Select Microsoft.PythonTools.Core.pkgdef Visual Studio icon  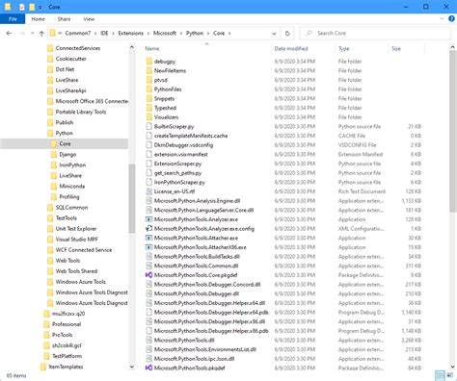click(149, 275)
